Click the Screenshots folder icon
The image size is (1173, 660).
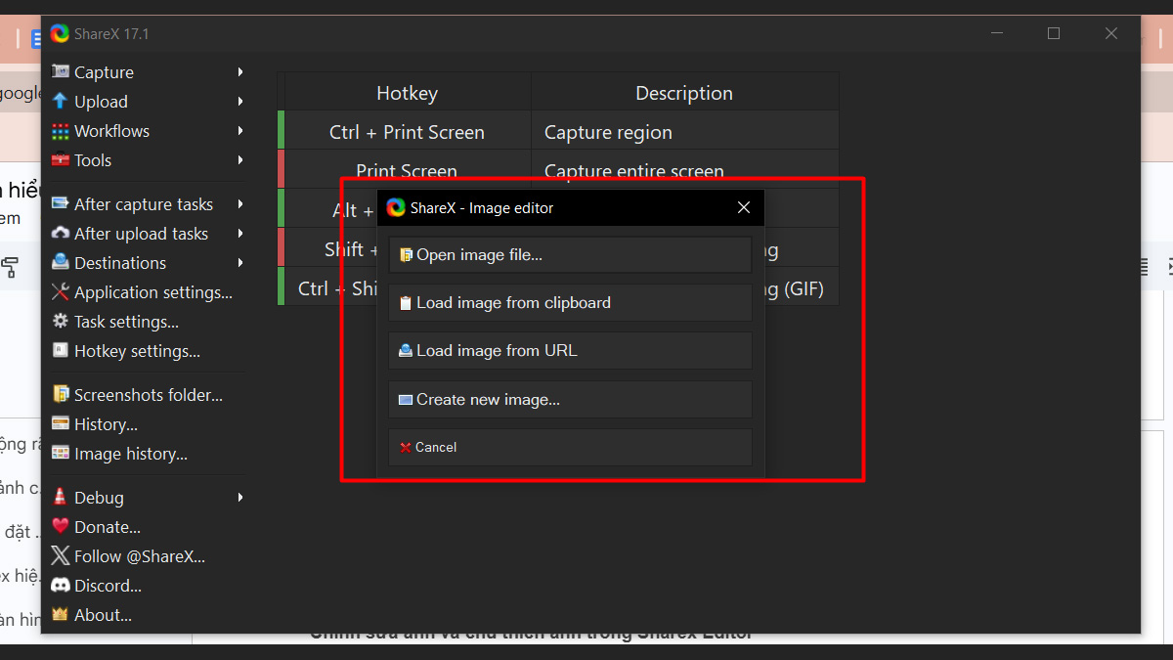pos(61,395)
